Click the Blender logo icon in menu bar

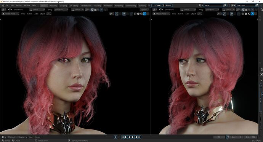[x=3, y=6]
